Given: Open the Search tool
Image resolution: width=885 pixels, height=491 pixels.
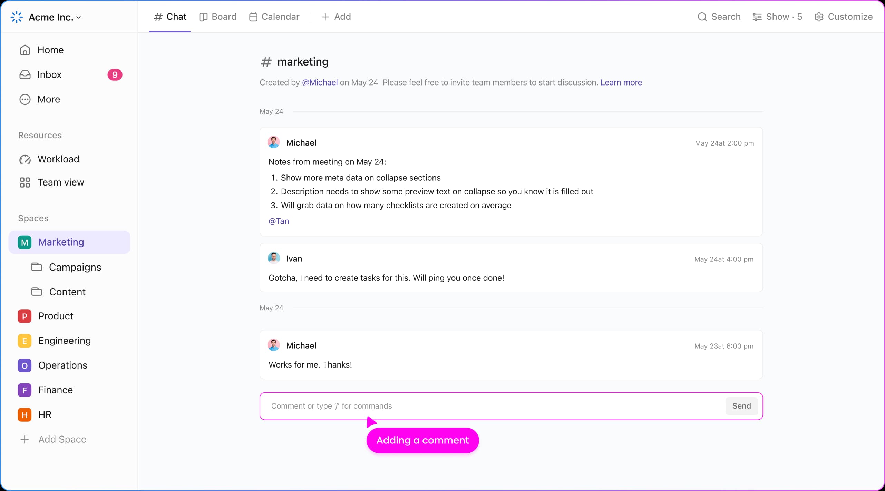Looking at the screenshot, I should point(719,16).
